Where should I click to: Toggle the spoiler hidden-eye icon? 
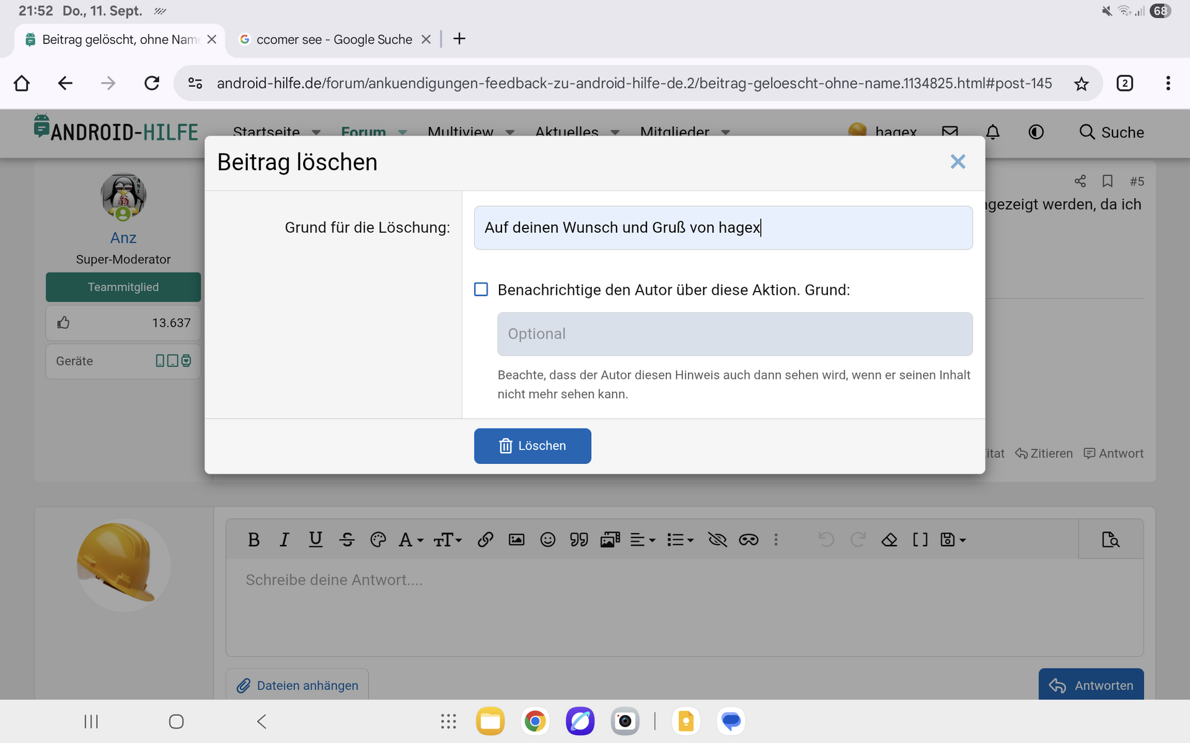coord(717,540)
